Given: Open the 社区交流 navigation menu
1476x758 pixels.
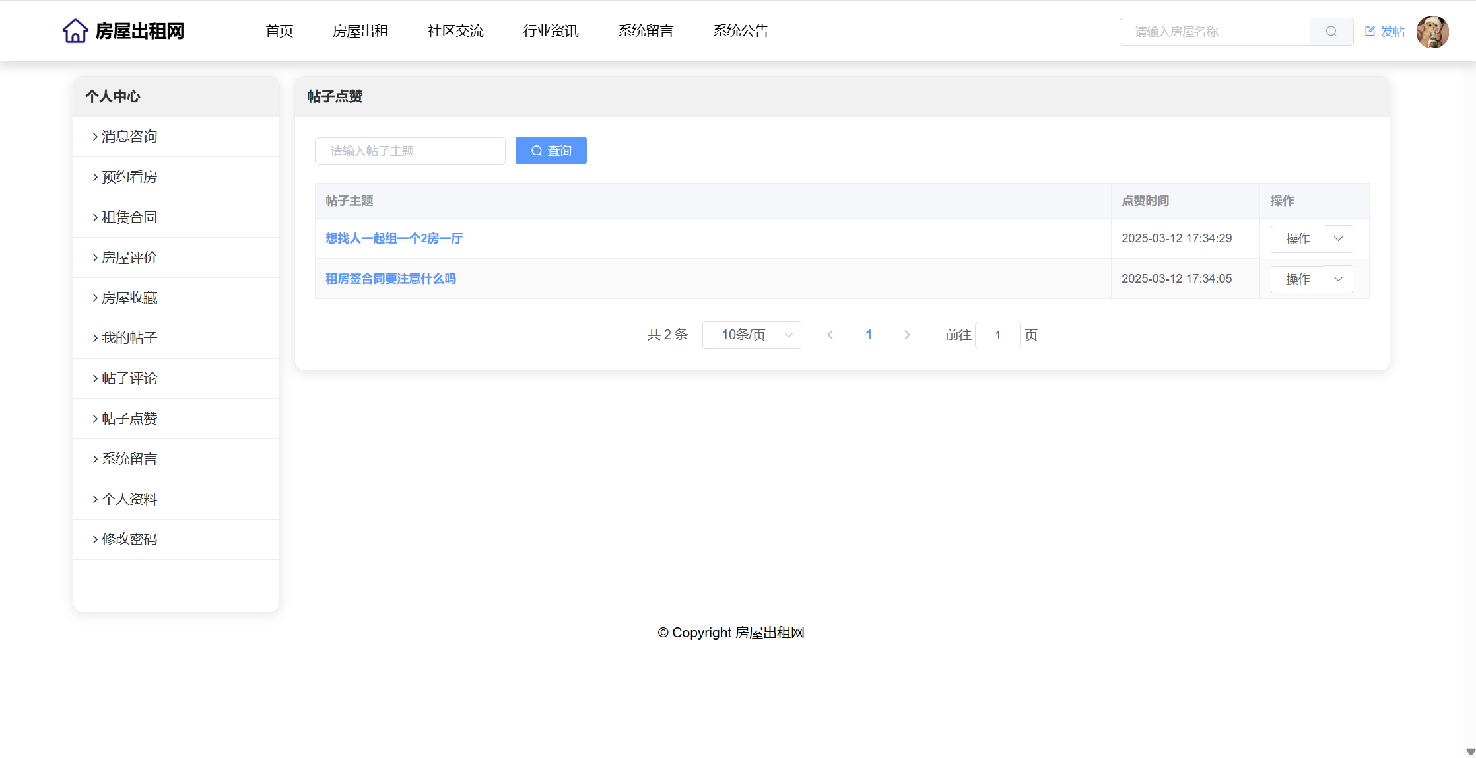Looking at the screenshot, I should coord(455,31).
